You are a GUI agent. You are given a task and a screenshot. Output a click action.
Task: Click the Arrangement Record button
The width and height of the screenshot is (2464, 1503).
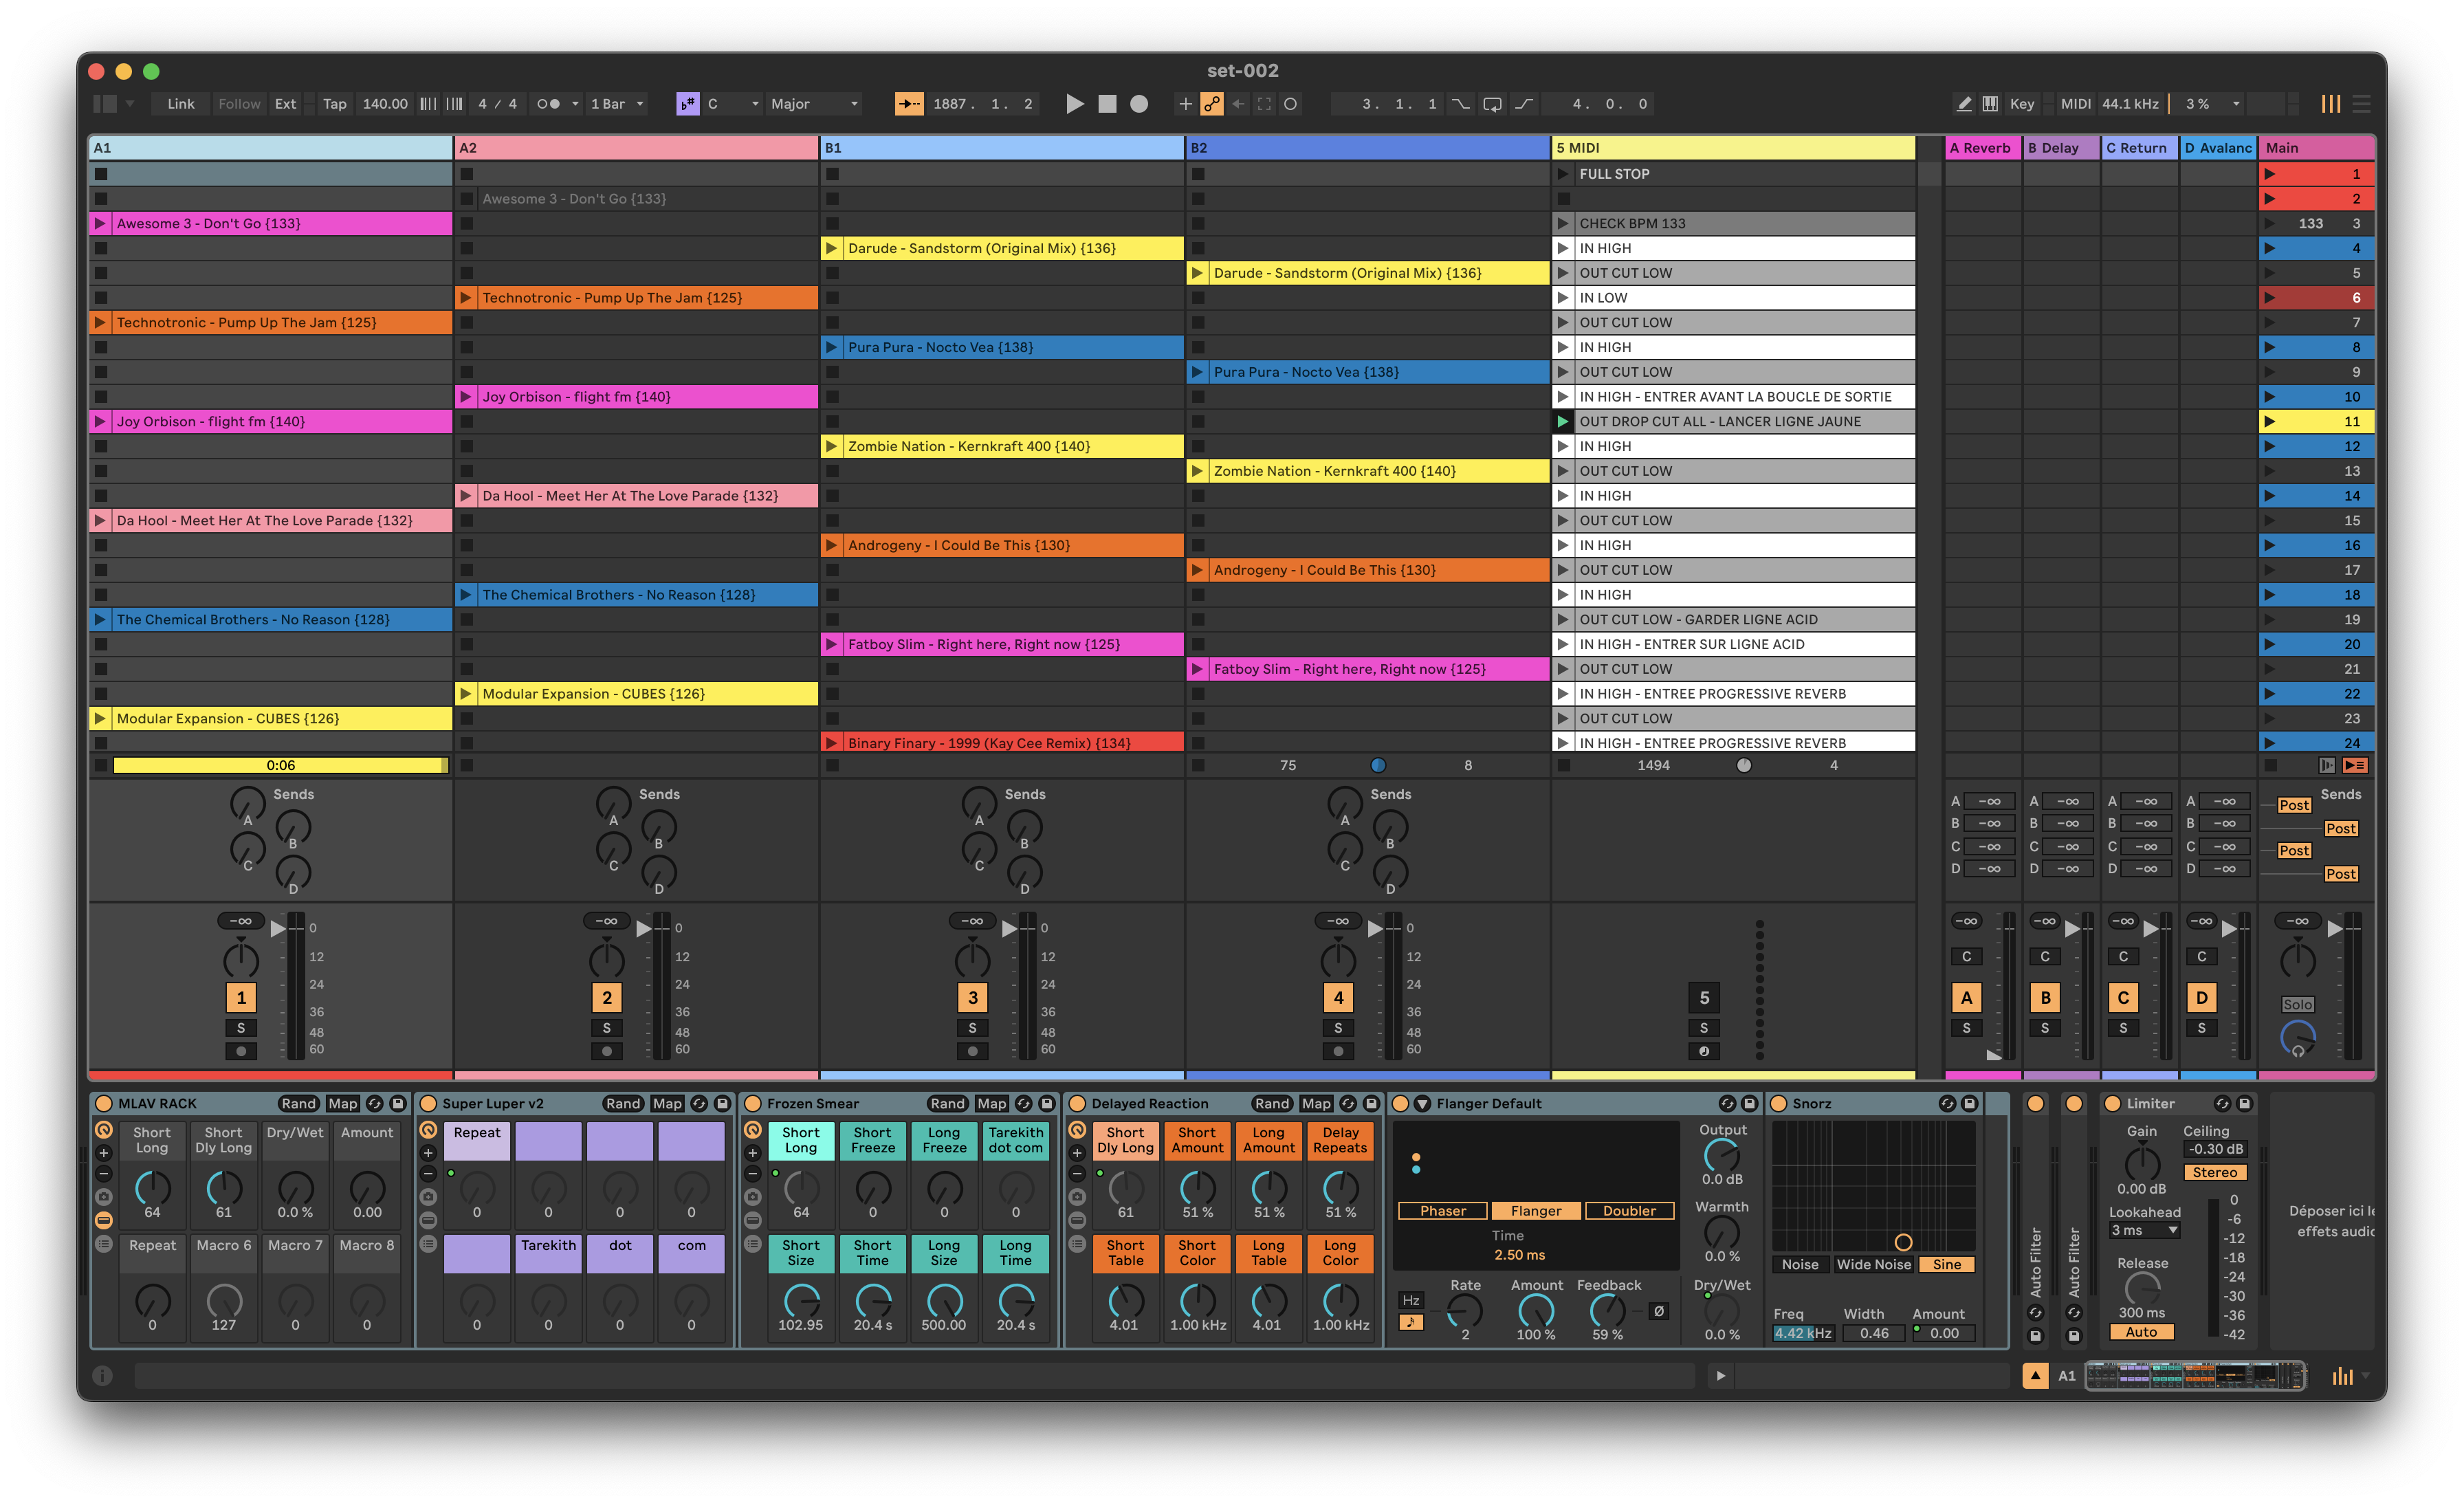(1139, 104)
